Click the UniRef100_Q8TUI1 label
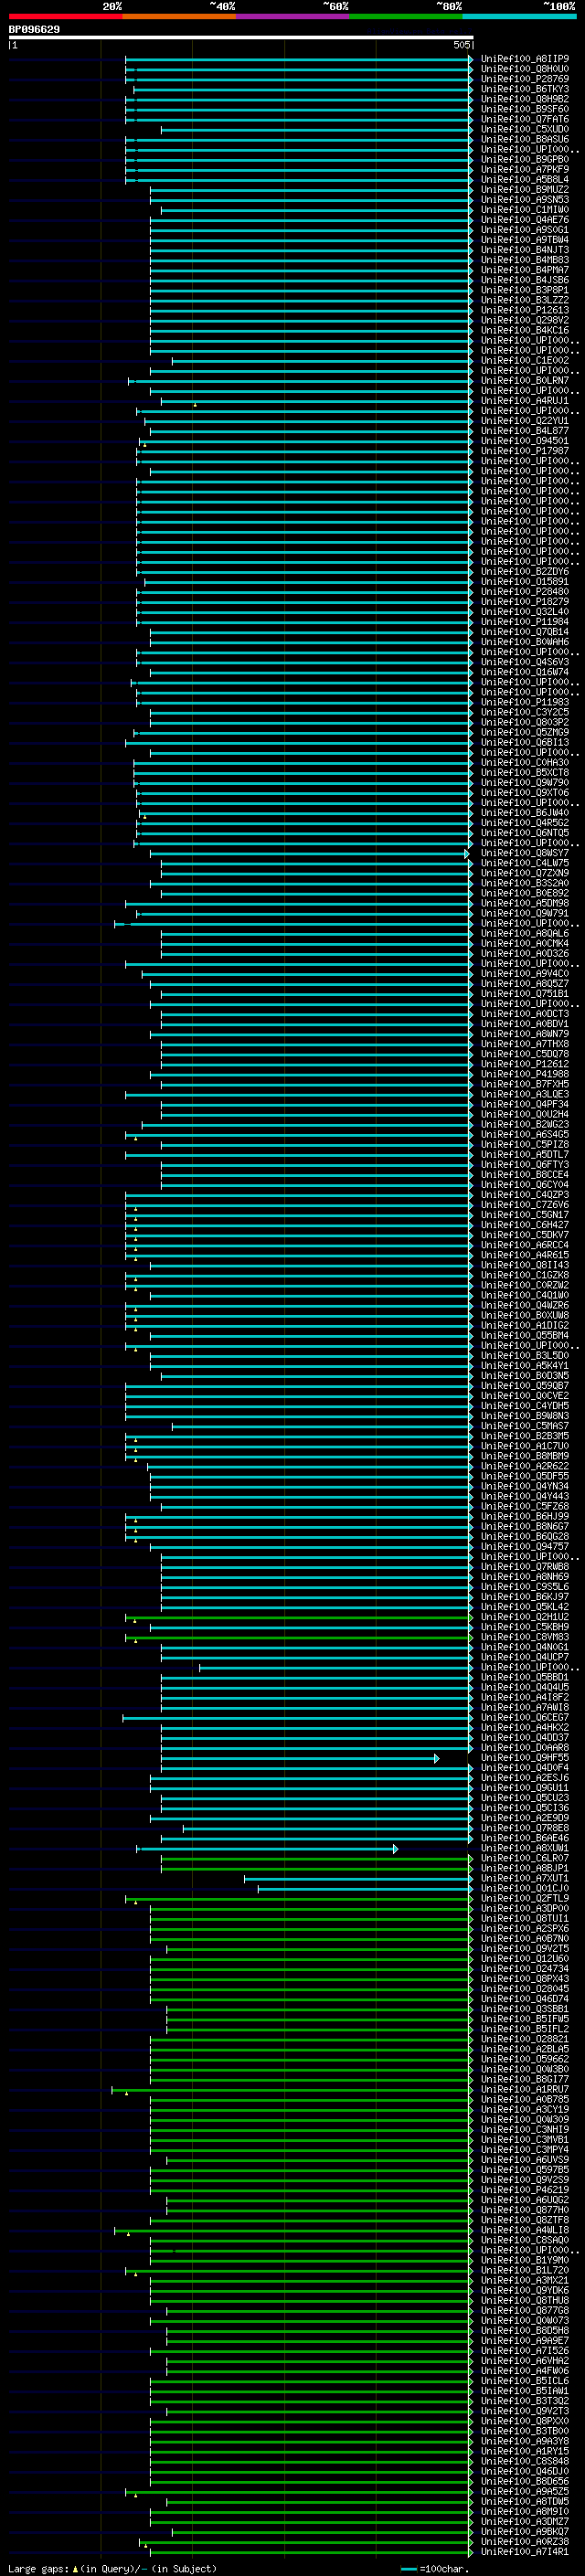 coord(525,1918)
